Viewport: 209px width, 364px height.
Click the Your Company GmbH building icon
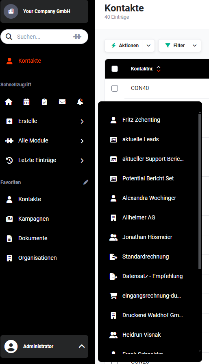pyautogui.click(x=11, y=11)
